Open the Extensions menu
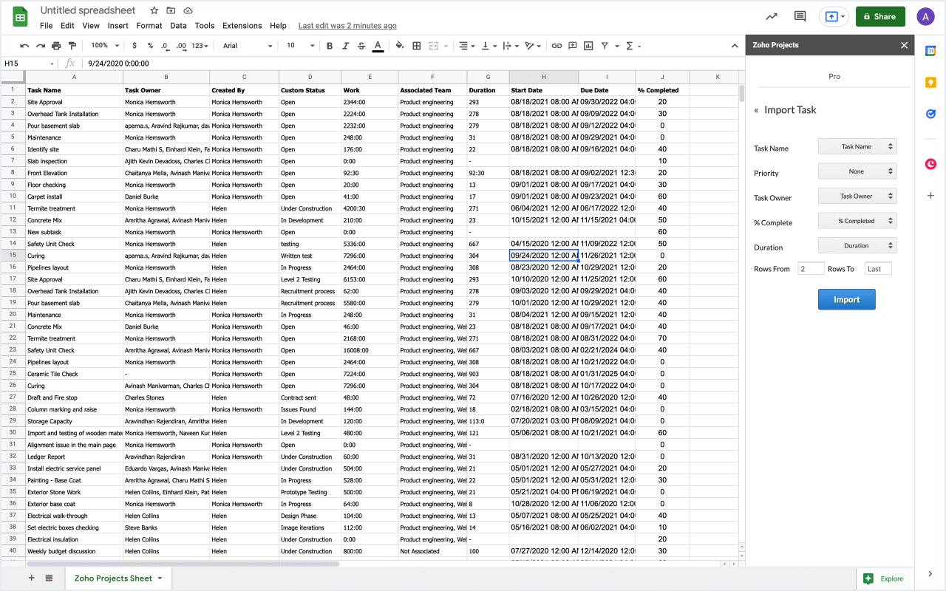The width and height of the screenshot is (946, 591). (x=242, y=25)
